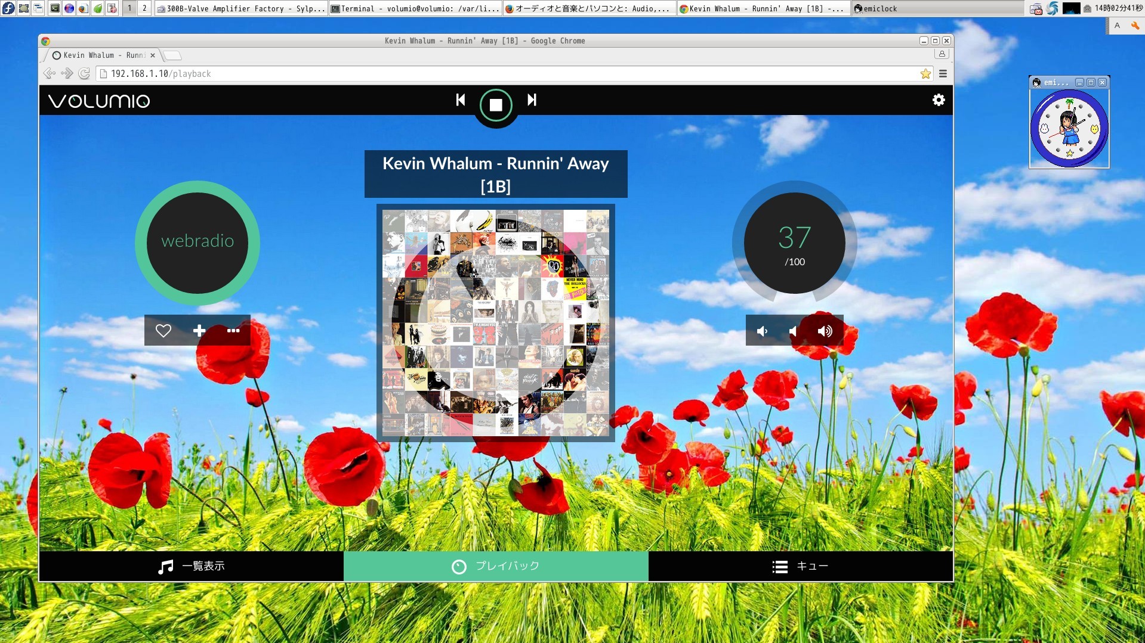Bookmark this page with the star icon
1145x643 pixels.
tap(925, 74)
